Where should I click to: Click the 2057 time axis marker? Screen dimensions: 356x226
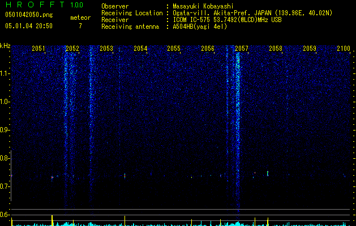pyautogui.click(x=242, y=49)
